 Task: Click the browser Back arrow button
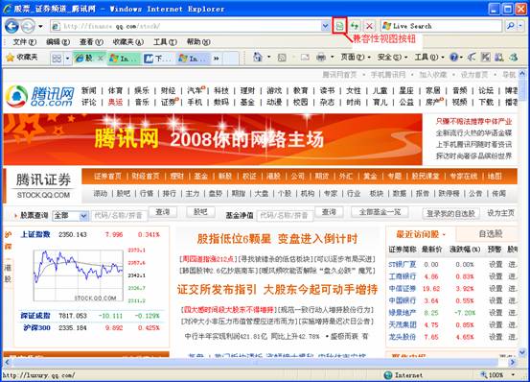coord(12,26)
